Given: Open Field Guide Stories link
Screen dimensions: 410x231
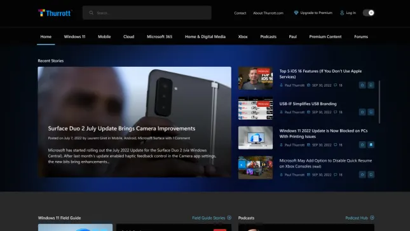Looking at the screenshot, I should [x=208, y=218].
